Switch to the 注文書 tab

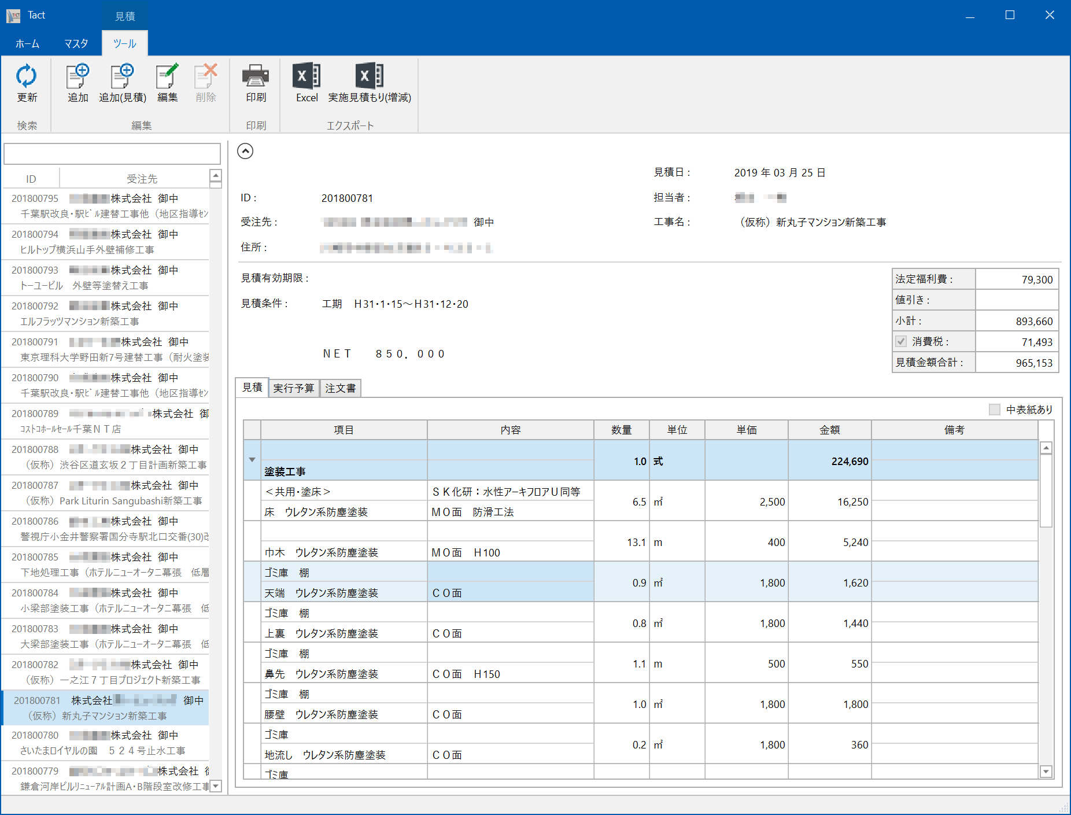[x=340, y=388]
